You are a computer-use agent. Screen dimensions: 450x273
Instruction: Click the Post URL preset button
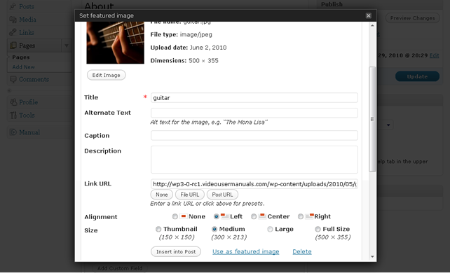pyautogui.click(x=222, y=195)
